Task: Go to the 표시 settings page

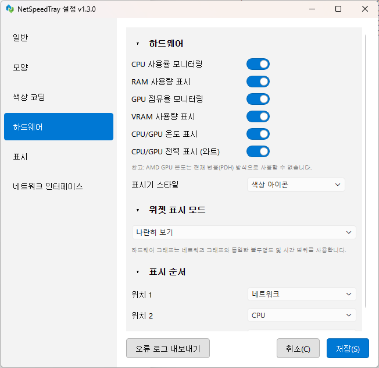Action: [x=59, y=157]
